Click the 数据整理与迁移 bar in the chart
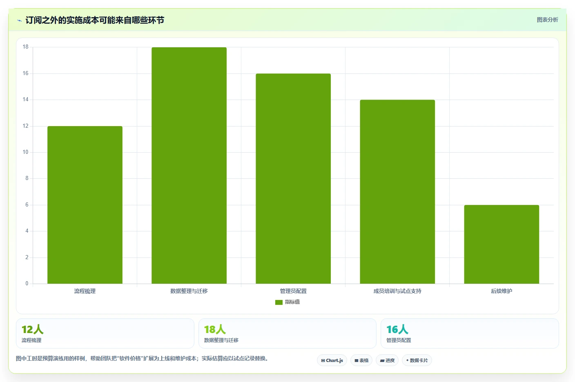This screenshot has width=575, height=382. pyautogui.click(x=189, y=165)
